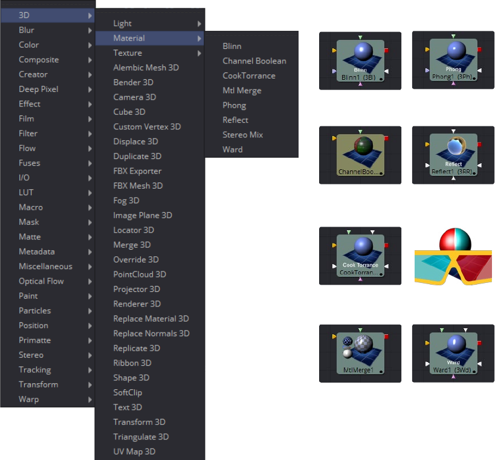Screen dimensions: 495x460
Task: Choose Ward material entry
Action: (233, 150)
